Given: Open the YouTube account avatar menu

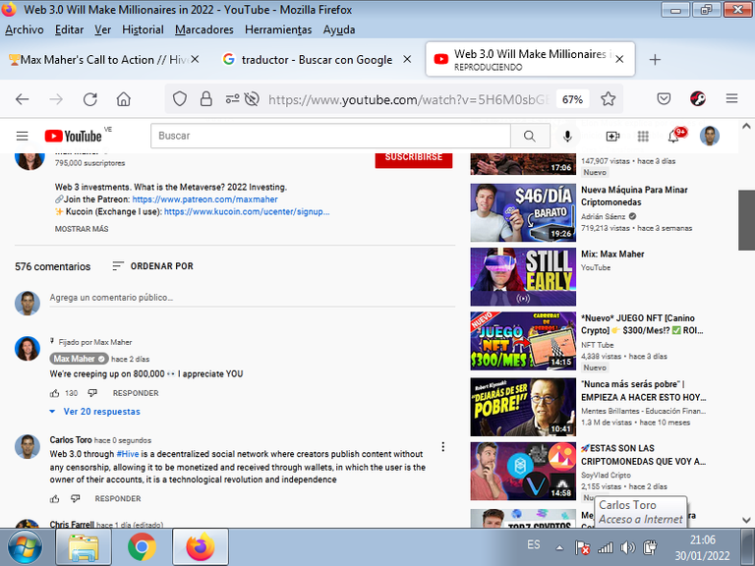Looking at the screenshot, I should pyautogui.click(x=709, y=137).
